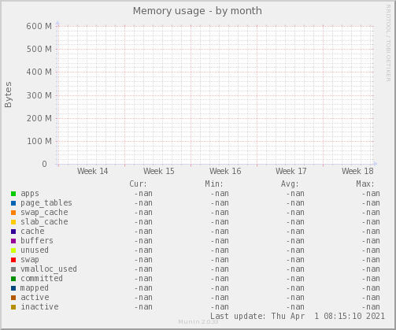The height and width of the screenshot is (330, 396).
Task: Select the 'cache' legend label
Action: pos(32,232)
